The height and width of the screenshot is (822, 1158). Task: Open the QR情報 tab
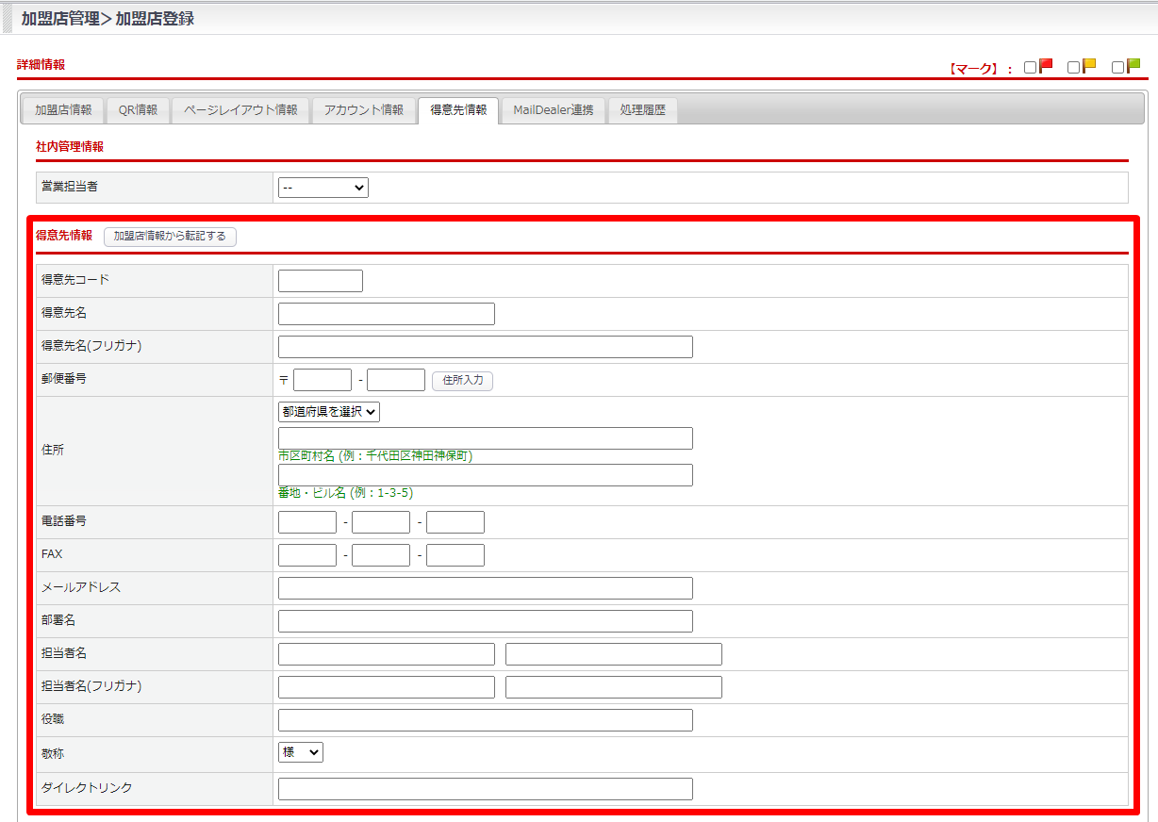click(x=138, y=110)
